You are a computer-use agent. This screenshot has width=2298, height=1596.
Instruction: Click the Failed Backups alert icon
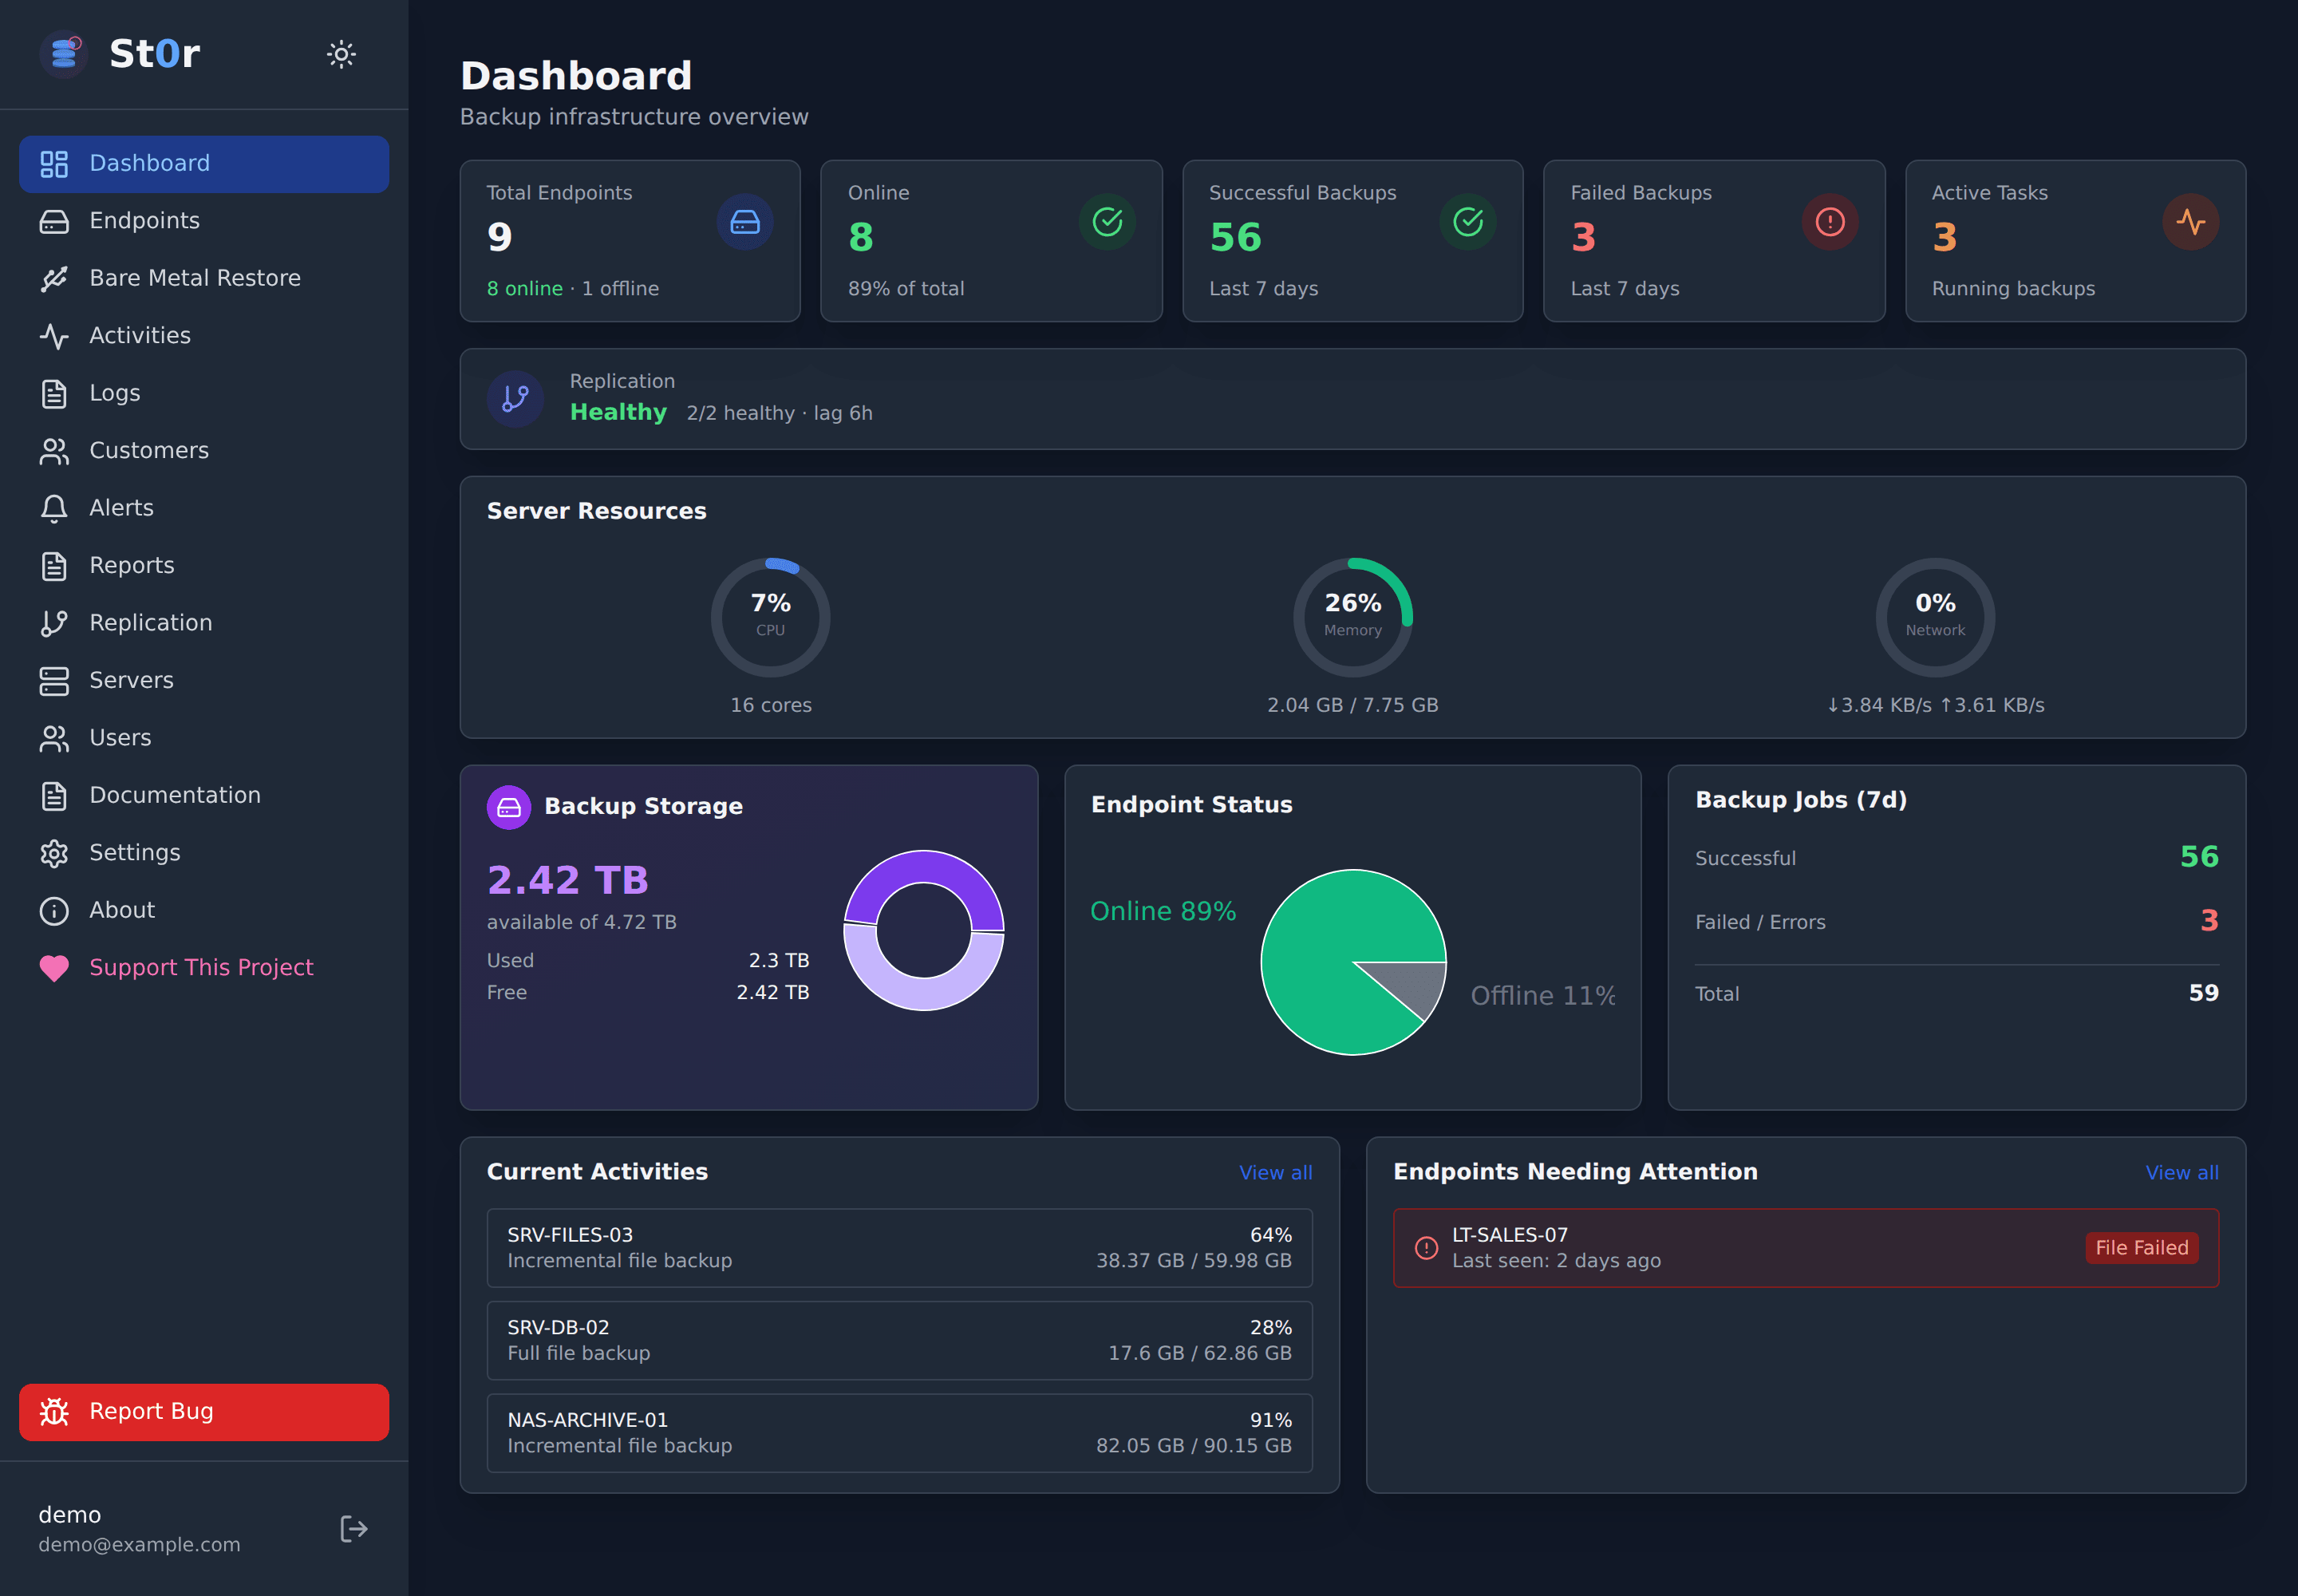pos(1830,222)
